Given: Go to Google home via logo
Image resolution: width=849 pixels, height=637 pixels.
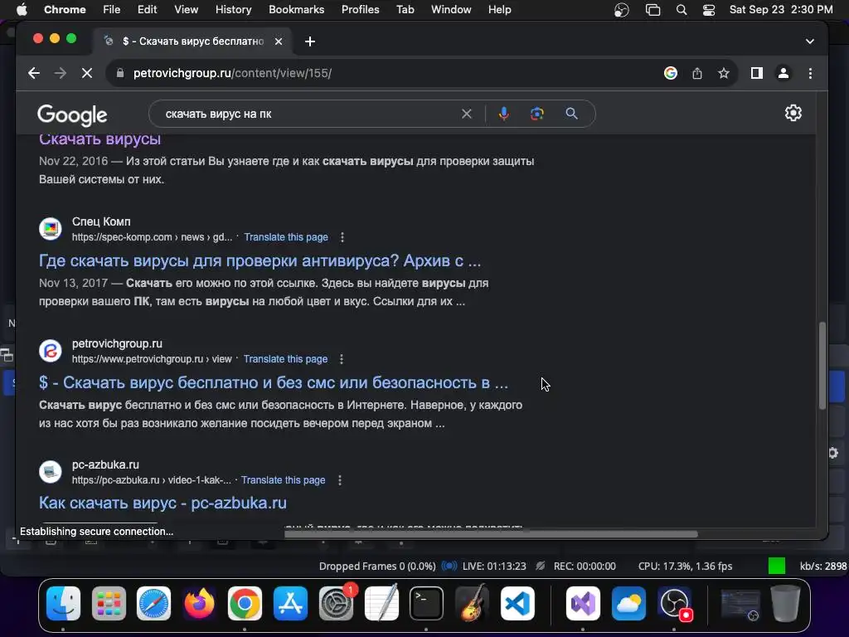Looking at the screenshot, I should click(72, 114).
